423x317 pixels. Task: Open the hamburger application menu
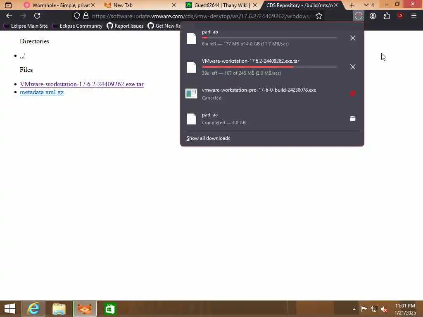coord(414,16)
